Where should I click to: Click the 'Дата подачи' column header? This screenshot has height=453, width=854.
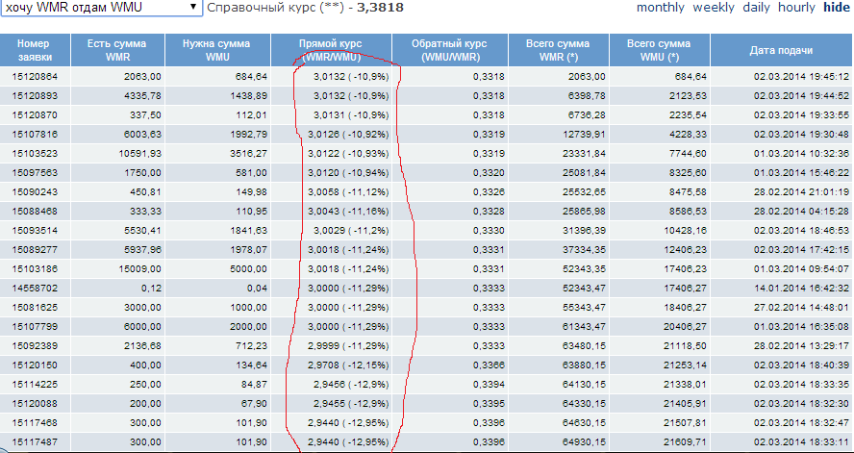click(x=782, y=50)
